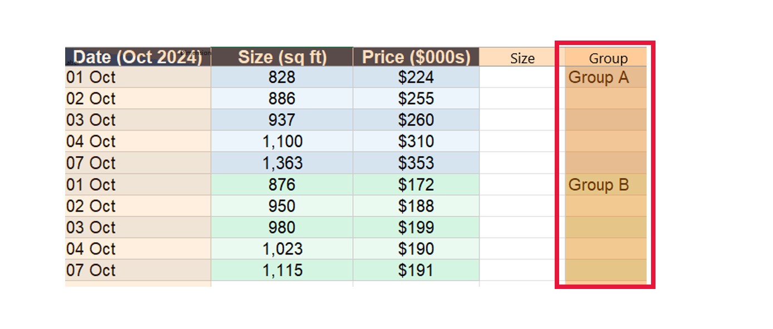Click the light orange Size header cell
The width and height of the screenshot is (773, 329).
(522, 58)
